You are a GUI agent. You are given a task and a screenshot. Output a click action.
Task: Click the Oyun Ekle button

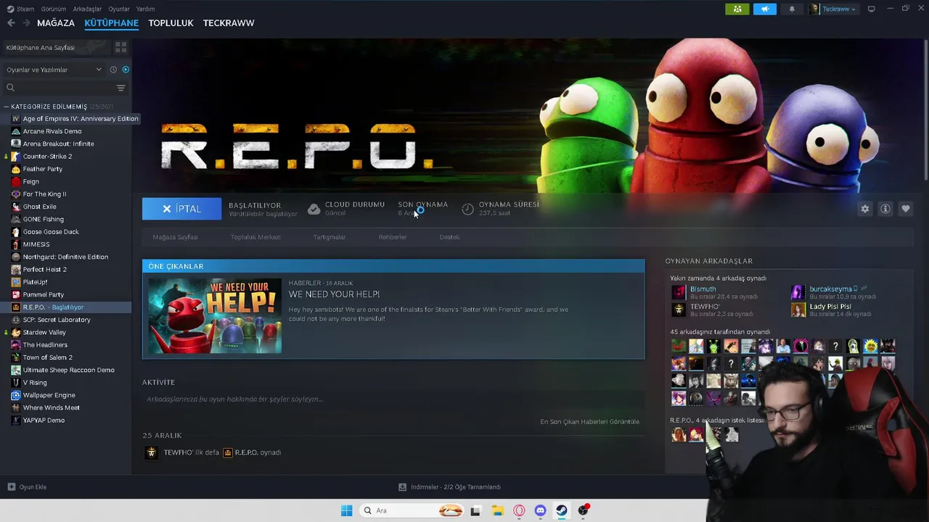pos(27,487)
